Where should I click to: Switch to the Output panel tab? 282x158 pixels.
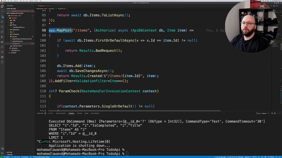coord(51,113)
